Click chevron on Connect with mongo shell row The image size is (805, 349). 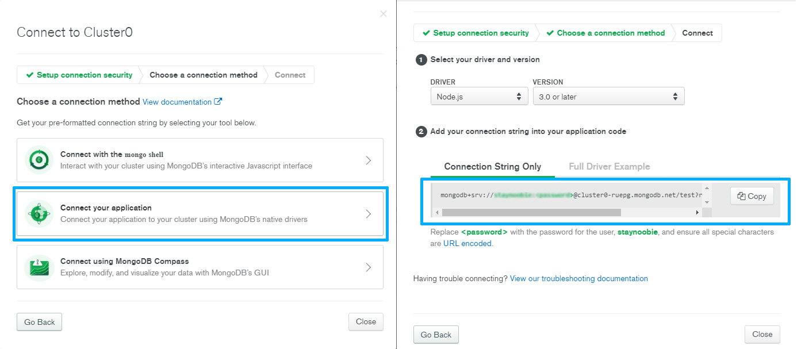[x=369, y=160]
